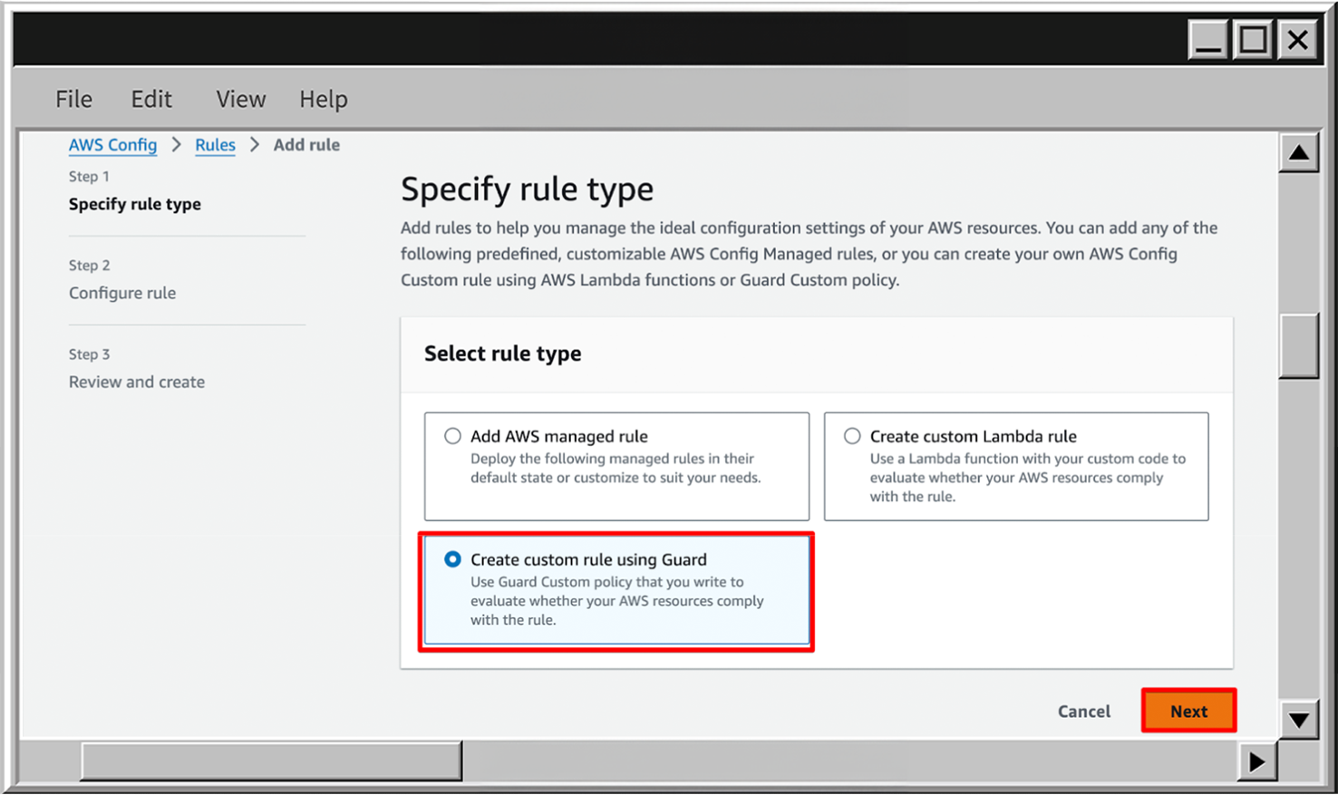Viewport: 1338px width, 795px height.
Task: Maximize the window
Action: pos(1254,40)
